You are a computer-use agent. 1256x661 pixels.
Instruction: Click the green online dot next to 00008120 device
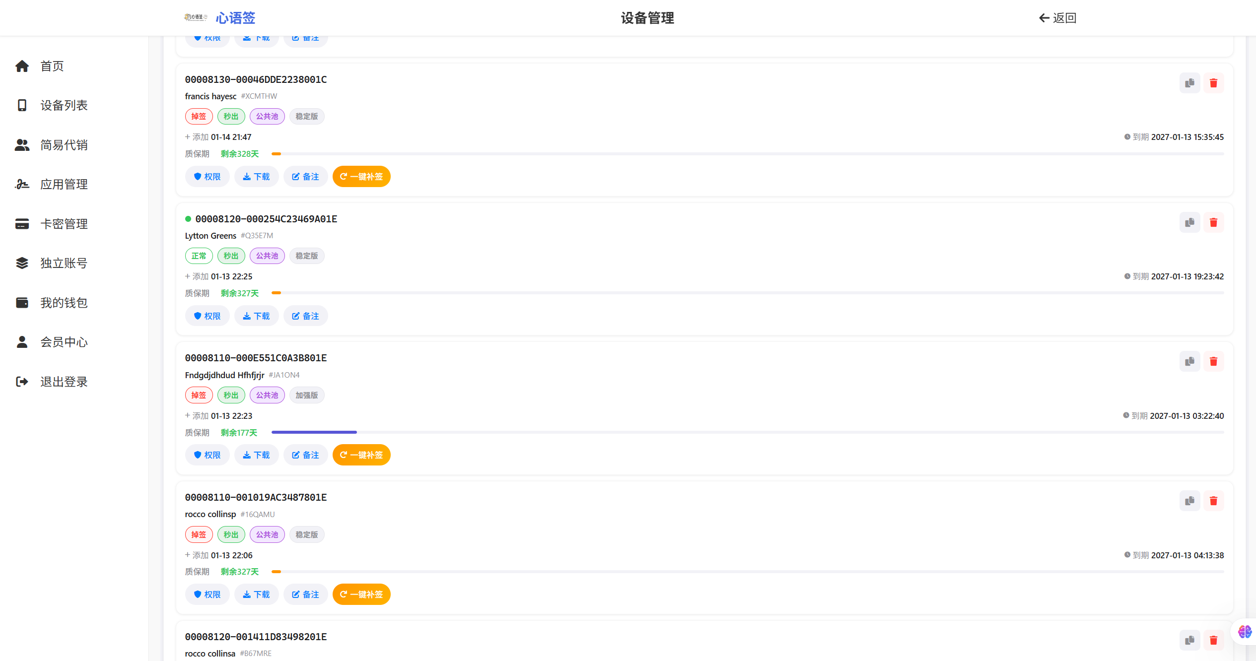click(x=189, y=218)
